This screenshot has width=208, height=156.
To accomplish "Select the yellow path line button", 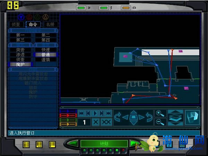I will coord(68,124).
